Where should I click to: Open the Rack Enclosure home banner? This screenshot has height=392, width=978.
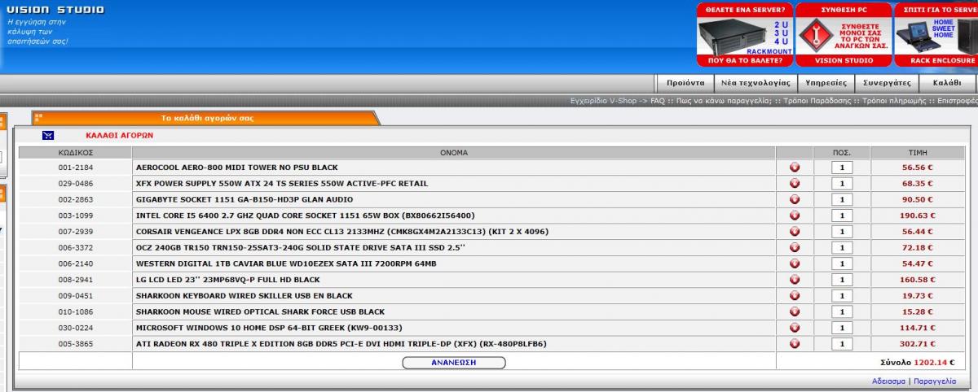coord(936,34)
